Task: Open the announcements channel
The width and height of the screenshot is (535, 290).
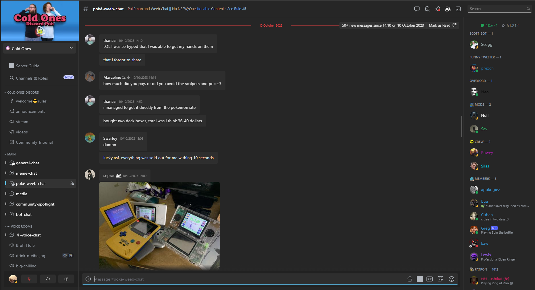Action: tap(40, 111)
